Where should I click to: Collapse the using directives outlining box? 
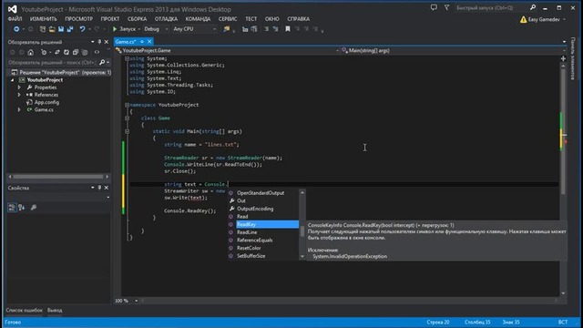(127, 58)
